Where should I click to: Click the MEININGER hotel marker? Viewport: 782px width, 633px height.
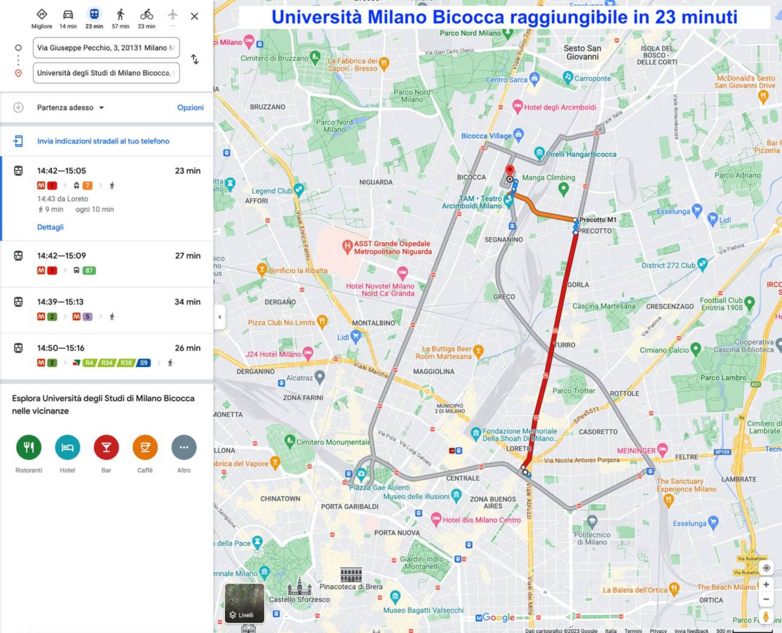pos(662,449)
